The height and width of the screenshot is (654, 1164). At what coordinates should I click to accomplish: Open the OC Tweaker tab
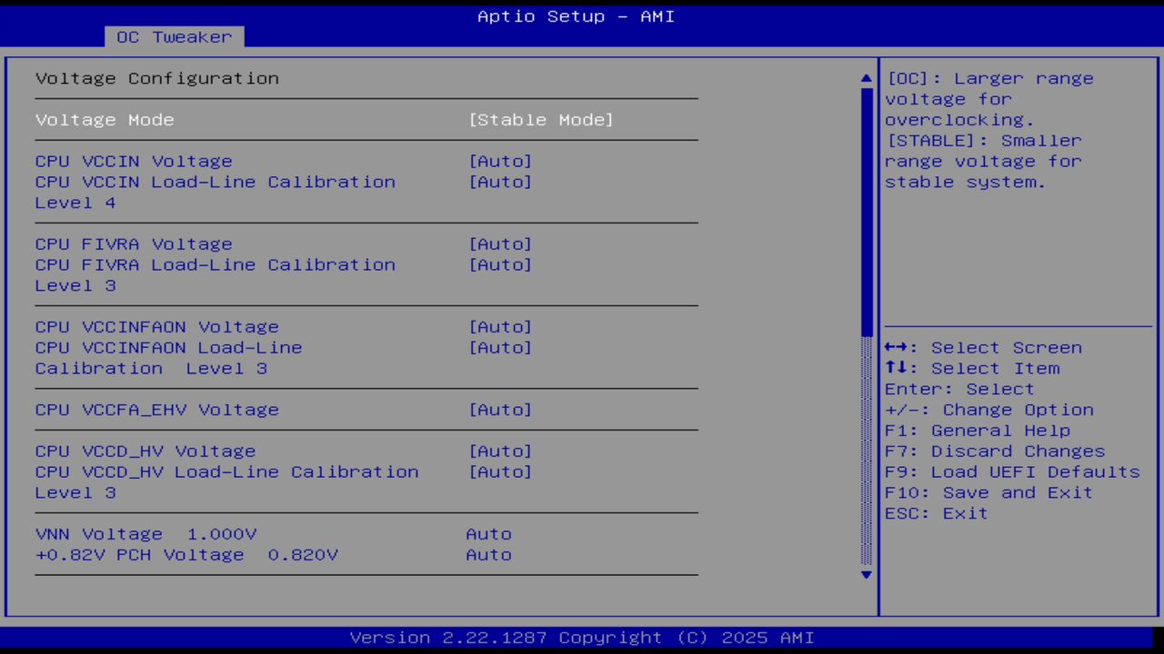click(x=175, y=37)
